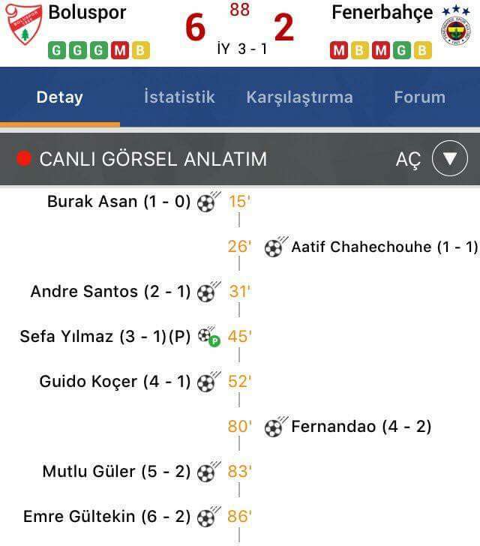The width and height of the screenshot is (480, 546).
Task: Open Fenerbahçe team name link
Action: pyautogui.click(x=382, y=13)
